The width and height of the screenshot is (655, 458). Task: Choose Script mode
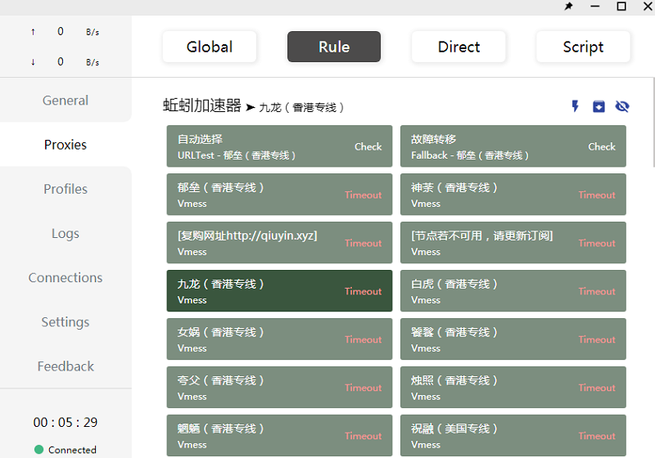(583, 47)
